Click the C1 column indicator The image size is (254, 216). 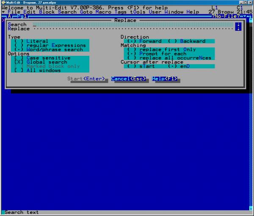click(240, 8)
